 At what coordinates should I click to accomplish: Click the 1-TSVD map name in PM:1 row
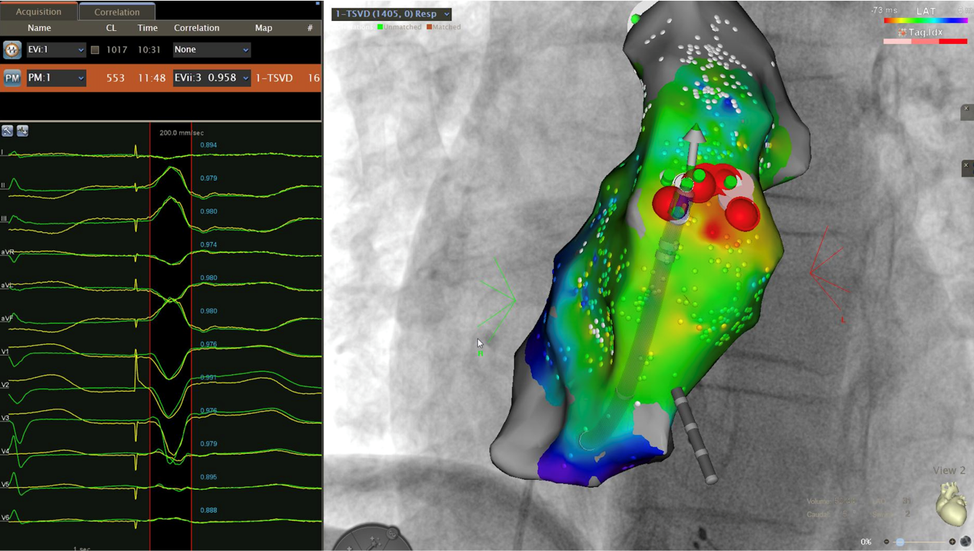[x=274, y=78]
